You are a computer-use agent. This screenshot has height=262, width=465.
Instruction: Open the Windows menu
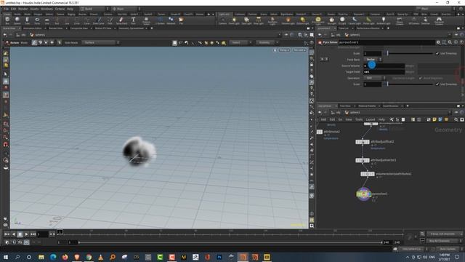point(46,9)
